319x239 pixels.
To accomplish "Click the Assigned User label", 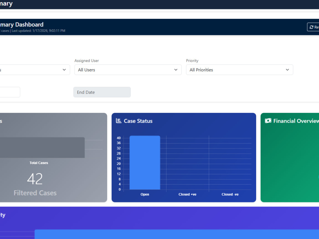I will point(87,61).
